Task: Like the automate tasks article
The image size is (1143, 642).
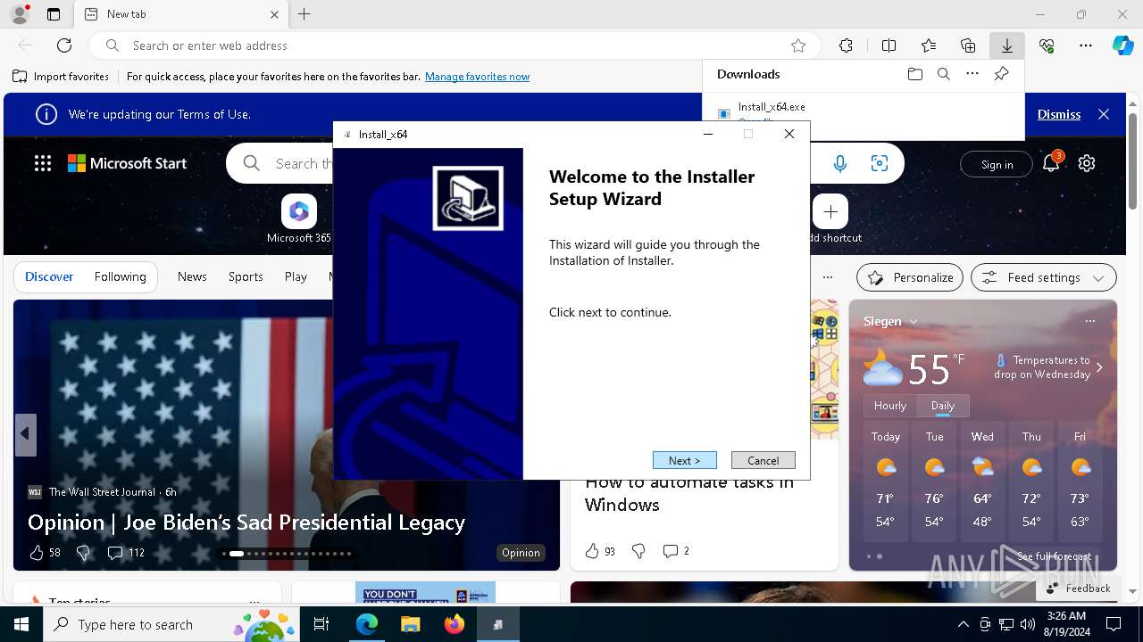Action: [x=600, y=551]
